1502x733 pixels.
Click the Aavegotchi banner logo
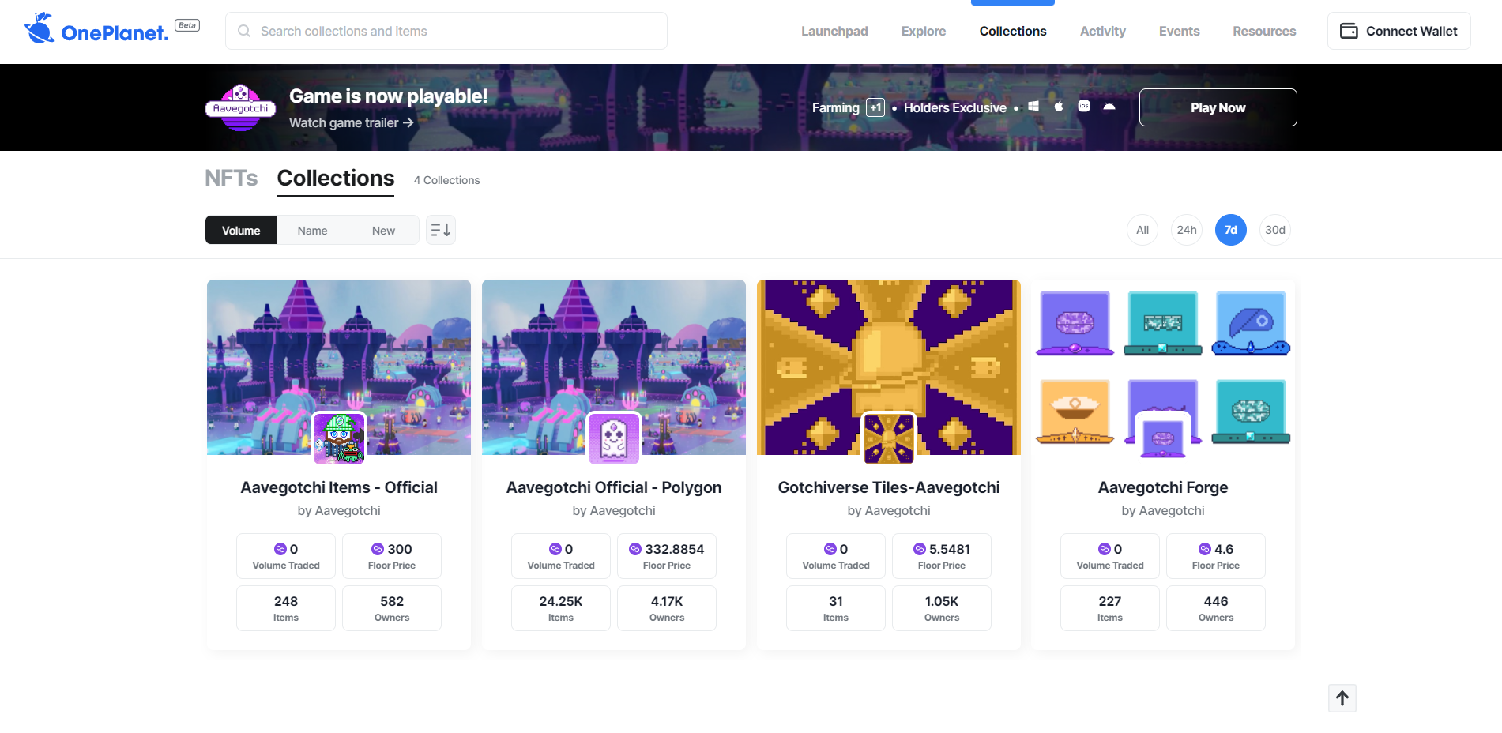240,107
